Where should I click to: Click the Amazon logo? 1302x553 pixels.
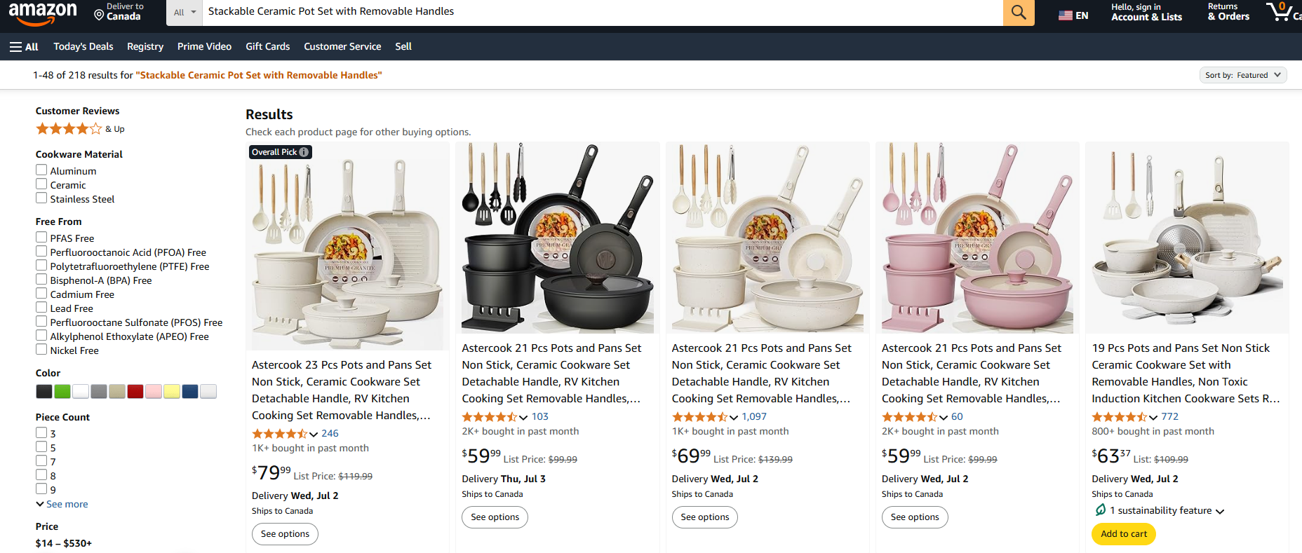click(x=43, y=13)
